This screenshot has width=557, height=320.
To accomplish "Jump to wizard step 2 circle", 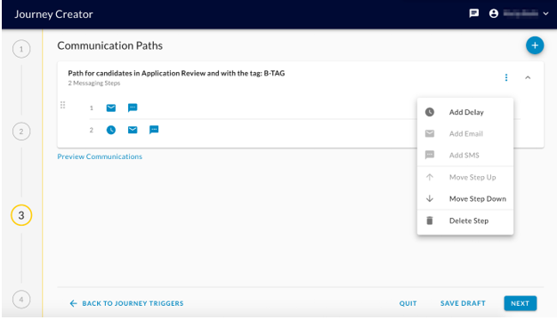I will point(21,132).
